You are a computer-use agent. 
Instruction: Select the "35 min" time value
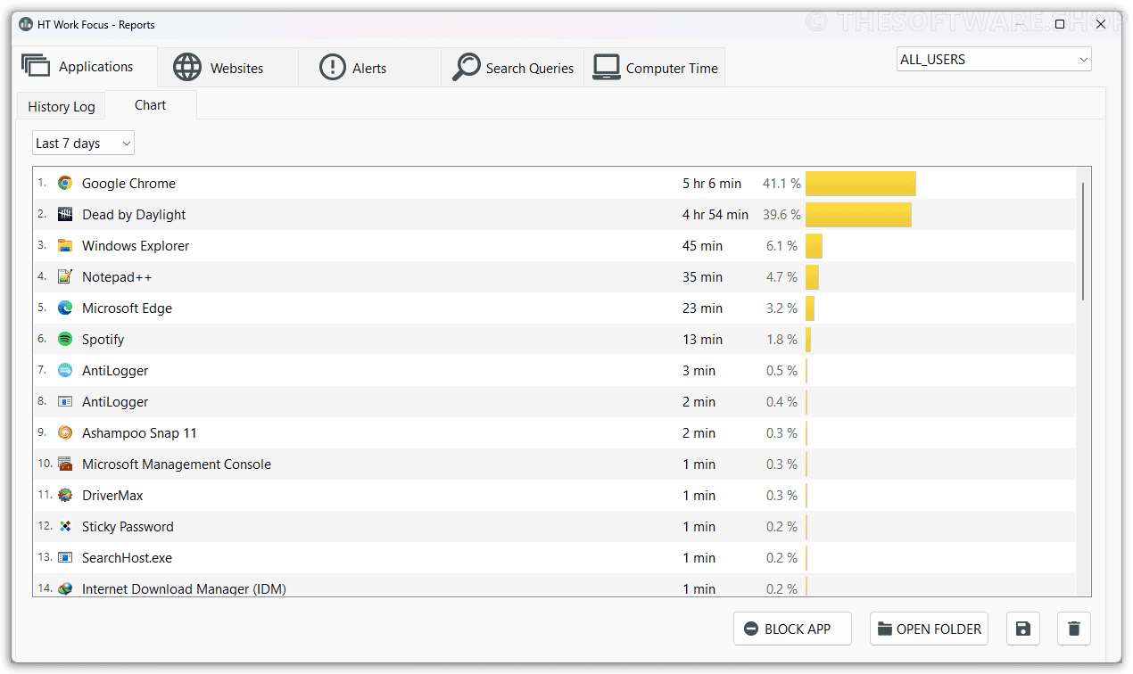click(x=702, y=277)
